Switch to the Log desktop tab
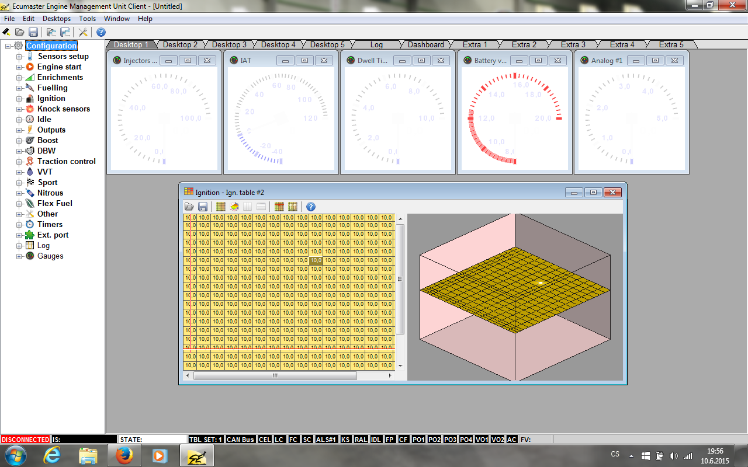Image resolution: width=748 pixels, height=467 pixels. pyautogui.click(x=376, y=45)
